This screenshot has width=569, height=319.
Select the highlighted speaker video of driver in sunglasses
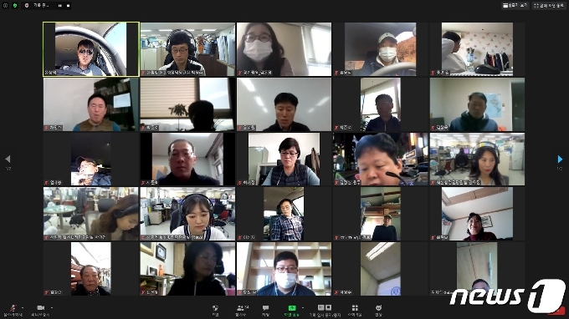pyautogui.click(x=90, y=49)
